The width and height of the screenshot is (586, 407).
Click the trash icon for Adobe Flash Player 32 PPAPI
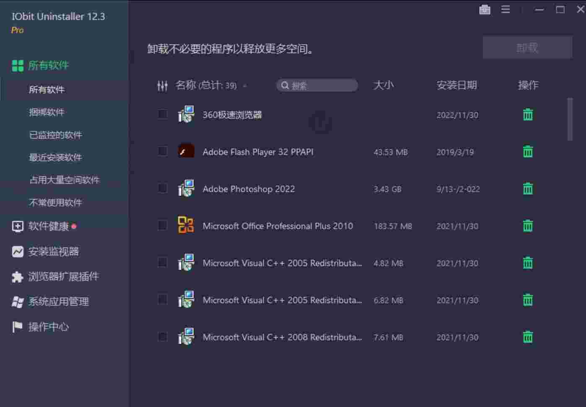pos(528,152)
